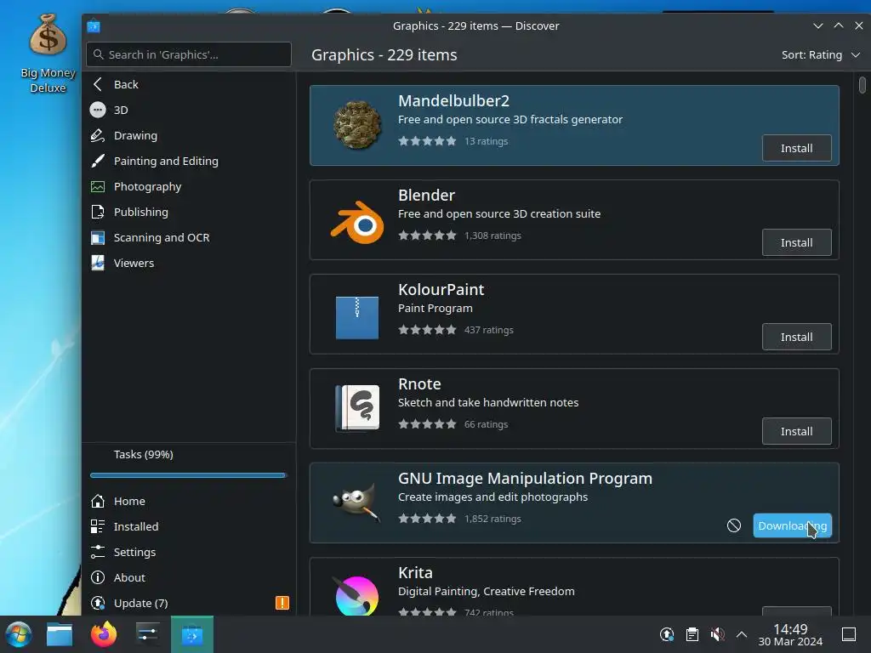Click the muted volume tray icon
Viewport: 871px width, 653px height.
pyautogui.click(x=717, y=634)
